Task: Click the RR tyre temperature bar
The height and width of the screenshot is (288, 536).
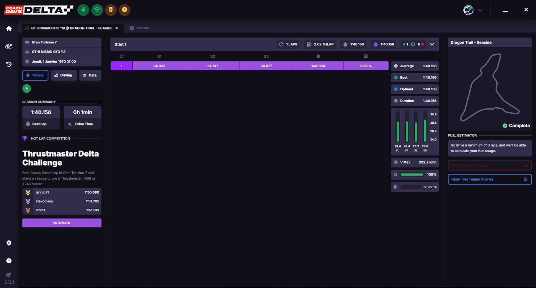Action: click(x=425, y=127)
